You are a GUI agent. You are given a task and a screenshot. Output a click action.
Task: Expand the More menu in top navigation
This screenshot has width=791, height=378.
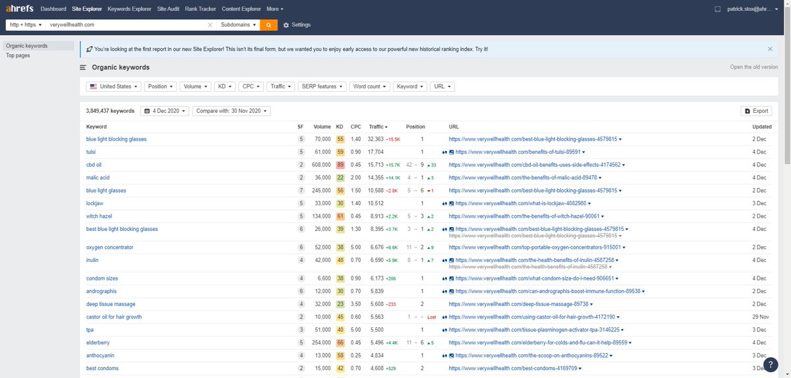[x=275, y=9]
